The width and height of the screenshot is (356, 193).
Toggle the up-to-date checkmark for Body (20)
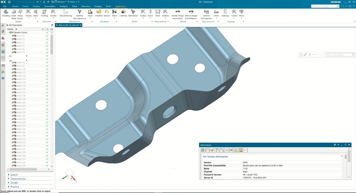click(47, 102)
